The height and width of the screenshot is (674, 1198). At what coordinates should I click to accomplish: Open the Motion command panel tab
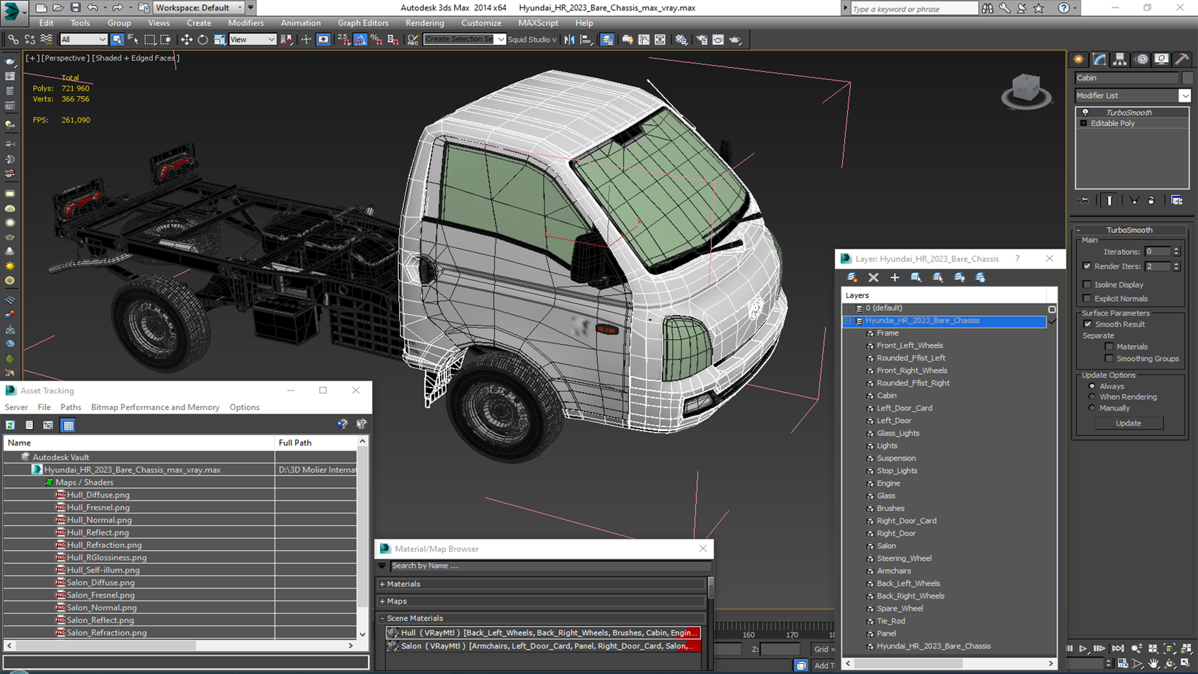coord(1141,59)
